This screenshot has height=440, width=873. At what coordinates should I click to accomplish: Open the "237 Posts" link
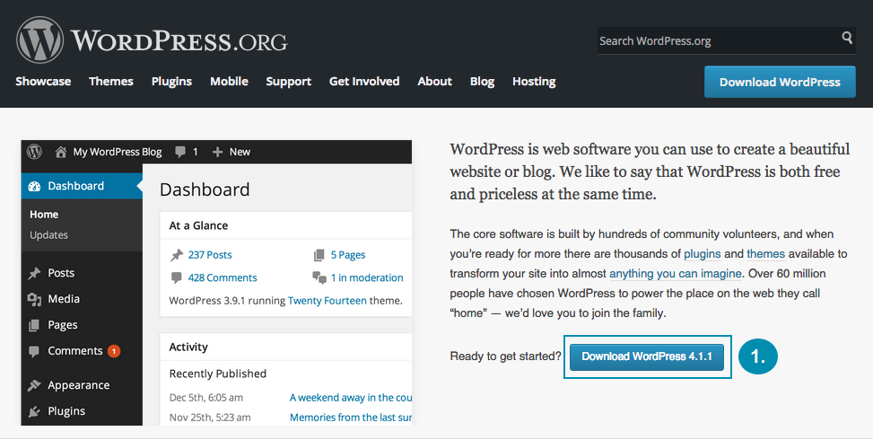pos(209,254)
